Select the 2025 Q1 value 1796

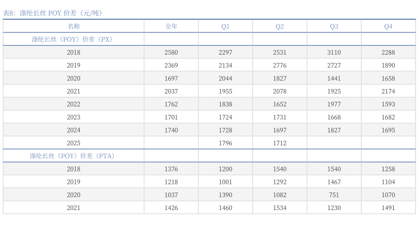(x=225, y=143)
